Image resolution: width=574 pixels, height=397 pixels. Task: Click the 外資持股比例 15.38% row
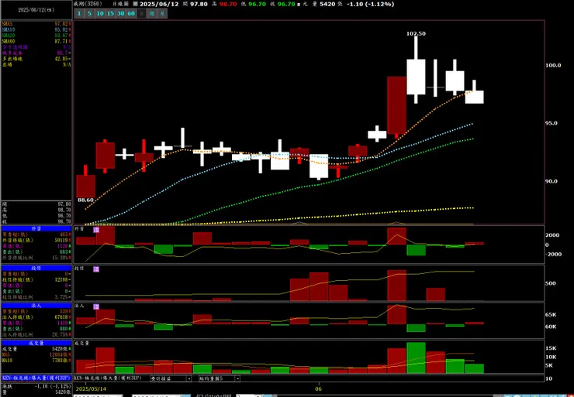tap(36, 258)
